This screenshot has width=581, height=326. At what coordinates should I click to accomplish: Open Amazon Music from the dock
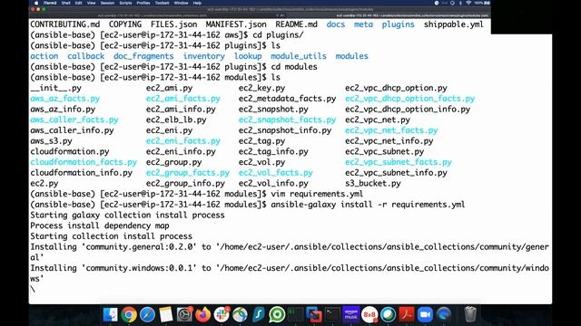tap(351, 314)
